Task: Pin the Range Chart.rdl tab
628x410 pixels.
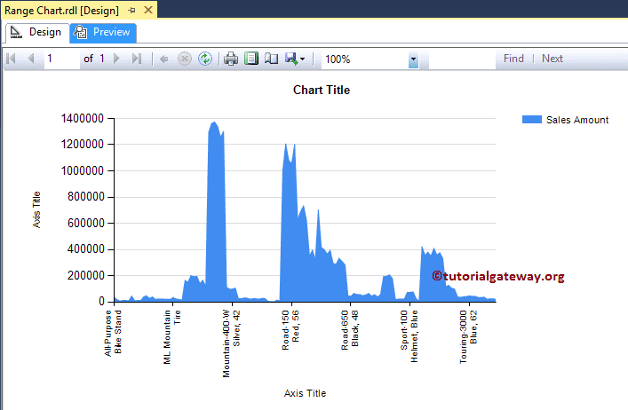Action: pyautogui.click(x=131, y=11)
